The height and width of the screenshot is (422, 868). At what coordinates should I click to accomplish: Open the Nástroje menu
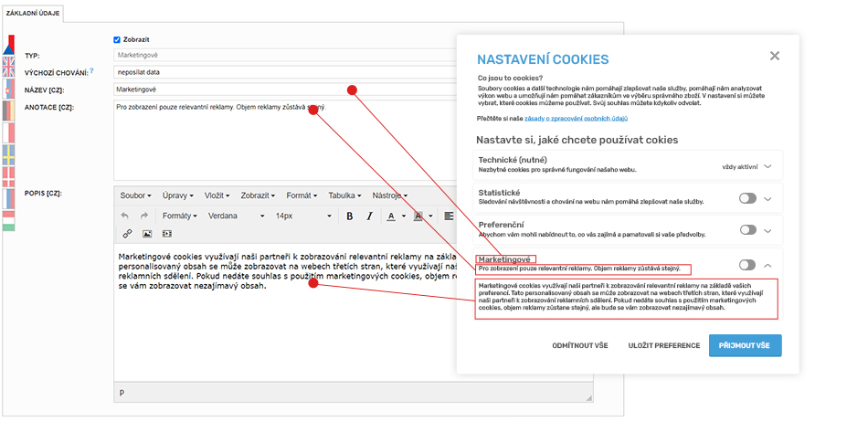(390, 195)
